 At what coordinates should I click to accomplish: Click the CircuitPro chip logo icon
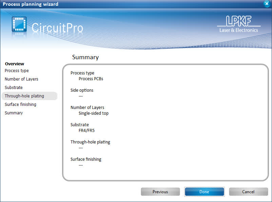pyautogui.click(x=19, y=24)
